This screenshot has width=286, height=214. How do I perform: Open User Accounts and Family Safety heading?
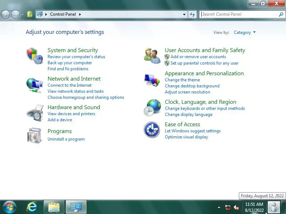205,50
